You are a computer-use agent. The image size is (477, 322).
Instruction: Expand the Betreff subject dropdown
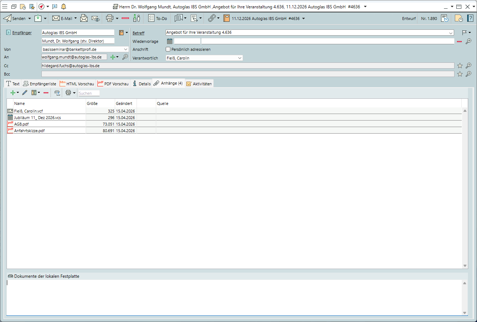(x=451, y=33)
